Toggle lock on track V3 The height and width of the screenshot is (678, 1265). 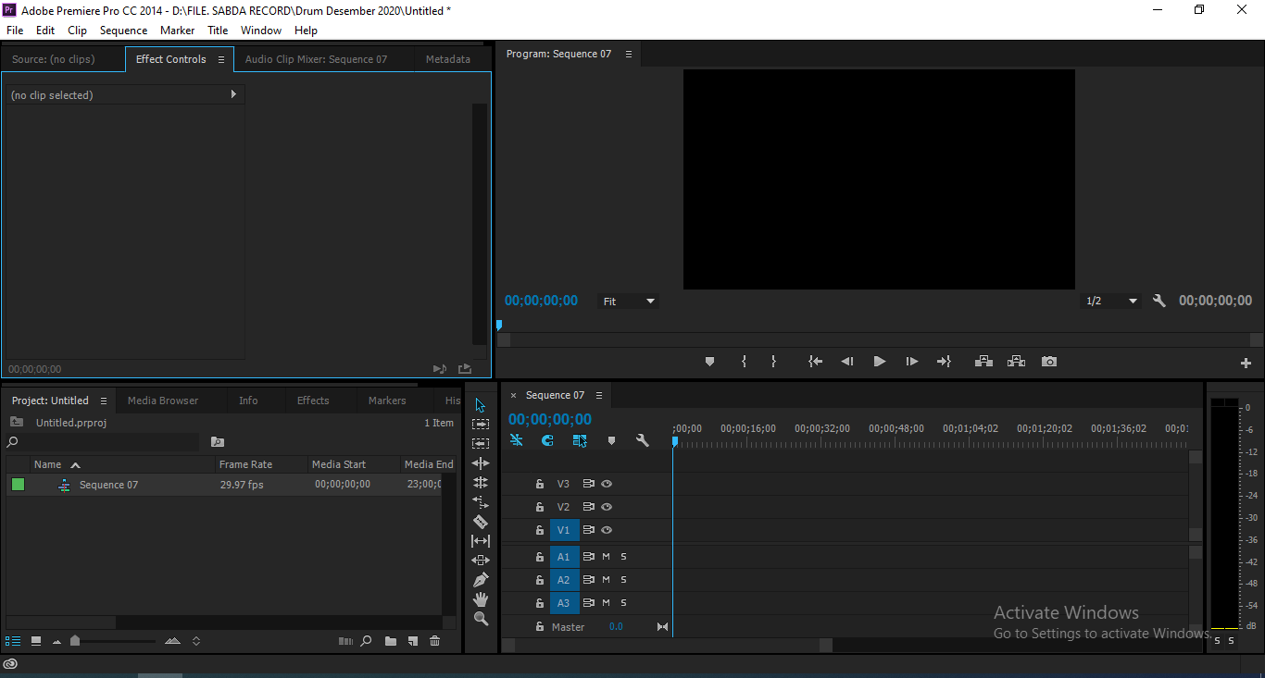point(539,484)
